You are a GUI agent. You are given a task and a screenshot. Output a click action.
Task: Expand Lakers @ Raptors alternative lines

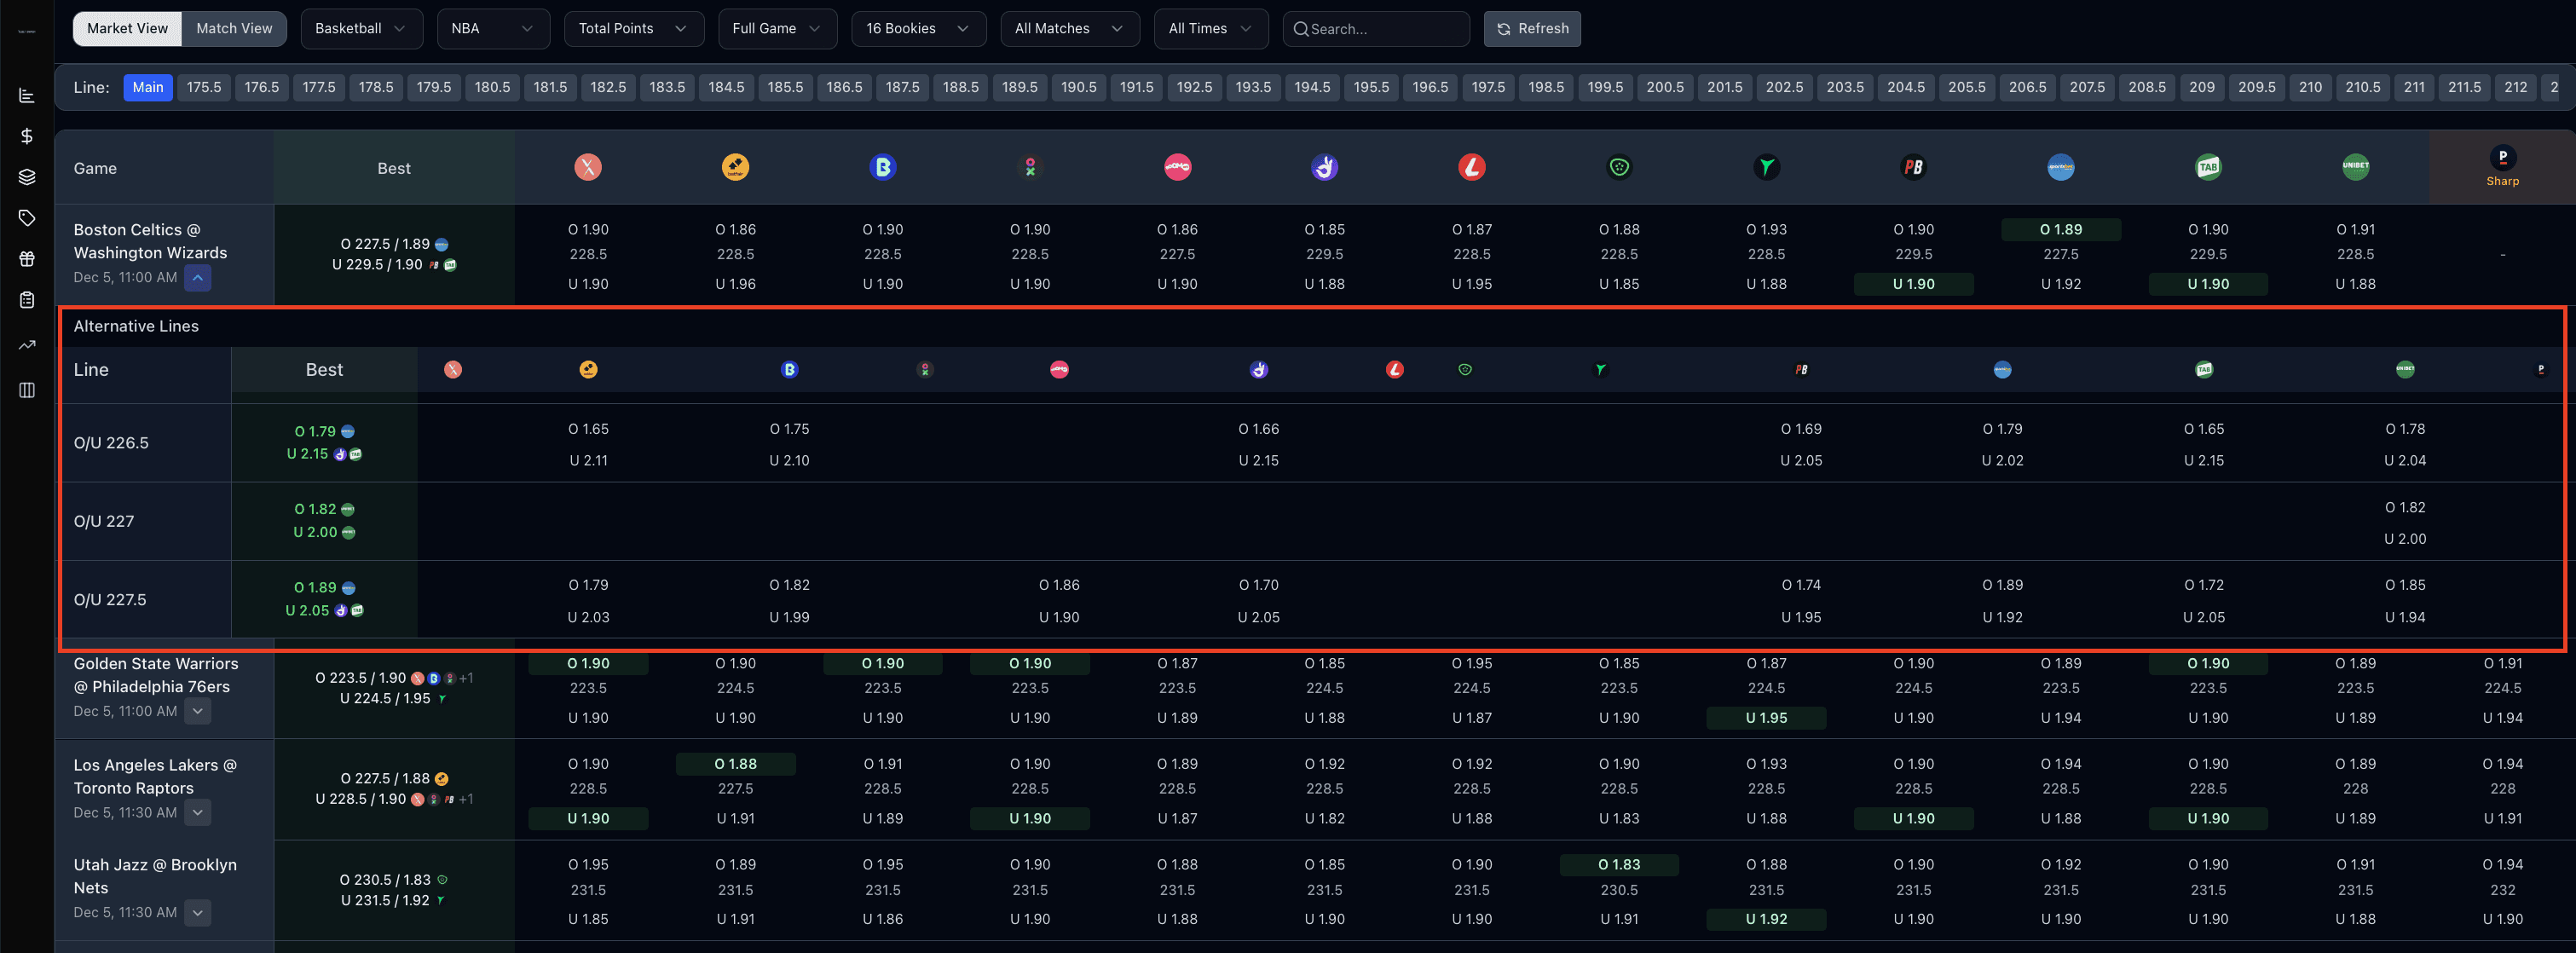(198, 813)
